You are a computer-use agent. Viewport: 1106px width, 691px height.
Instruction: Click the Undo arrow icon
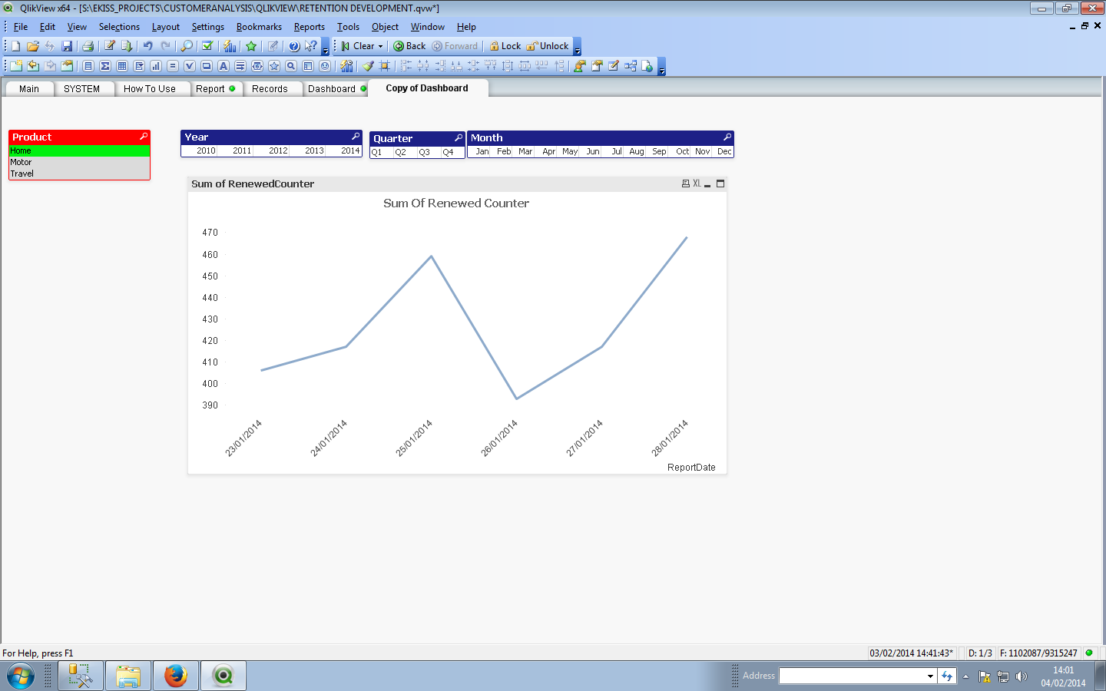click(x=147, y=46)
